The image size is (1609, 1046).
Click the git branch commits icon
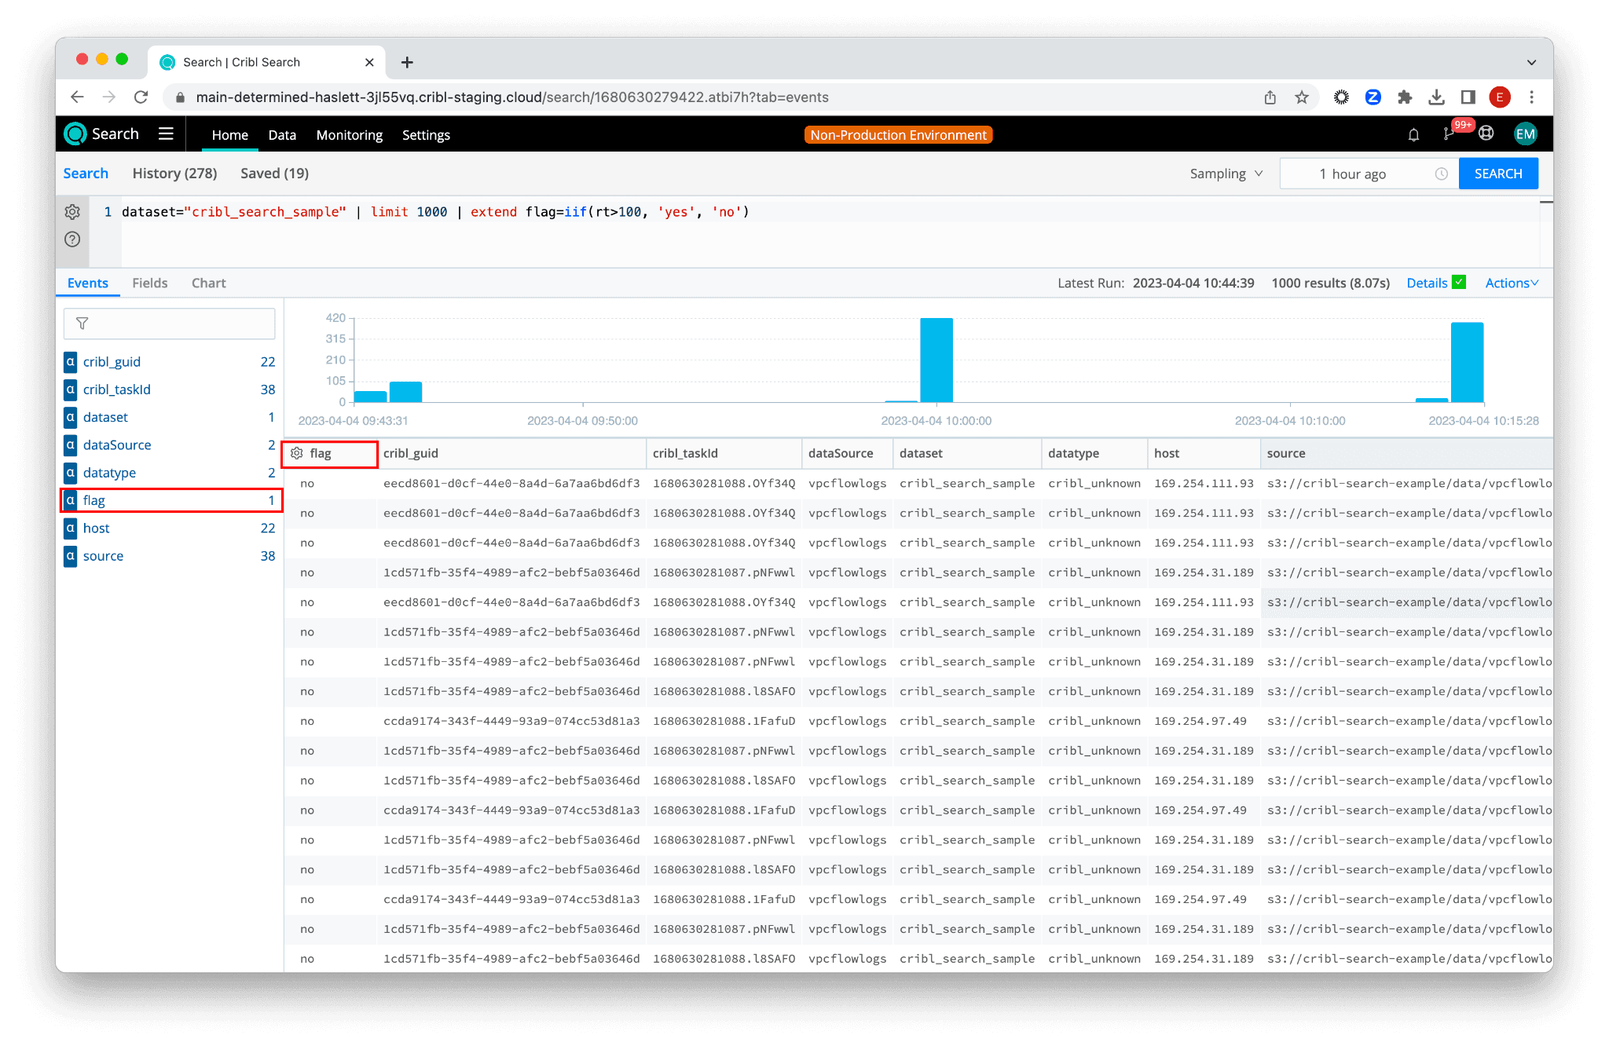[x=1448, y=134]
